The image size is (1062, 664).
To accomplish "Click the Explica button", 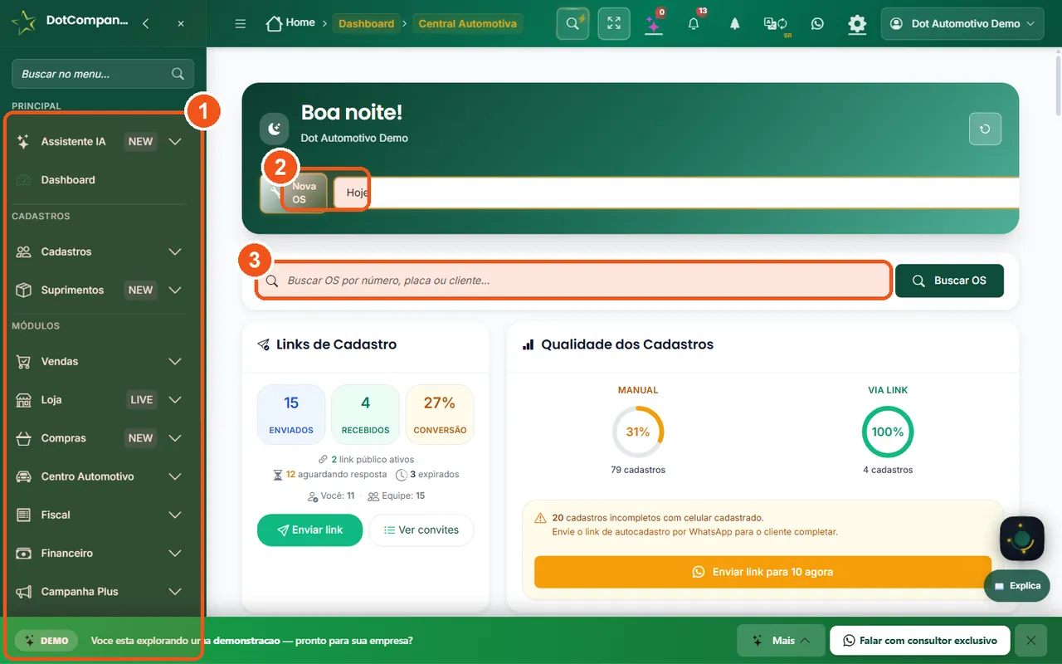I will click(1017, 586).
